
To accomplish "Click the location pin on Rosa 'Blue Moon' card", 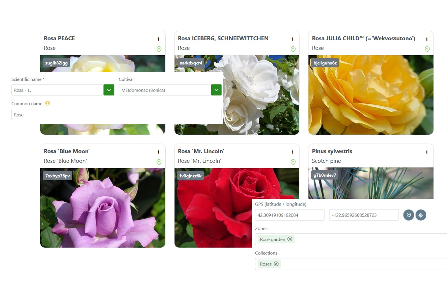I will tap(159, 162).
